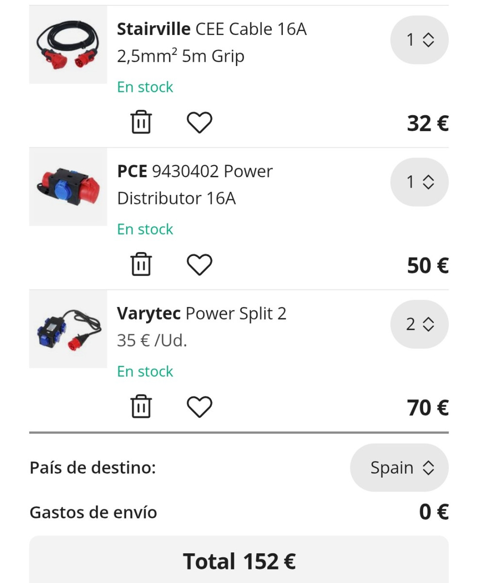Image resolution: width=478 pixels, height=583 pixels.
Task: Adjust Varytec Power Split 2 quantity
Action: tap(419, 324)
